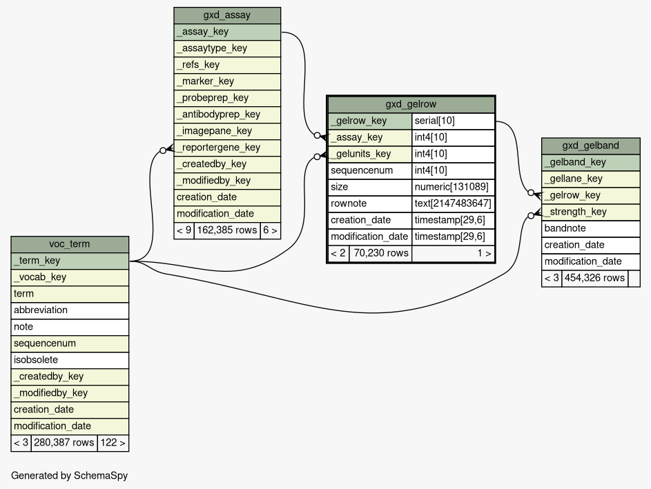Click the 'Generated by SchemaSpy' text
Image resolution: width=651 pixels, height=489 pixels.
pos(69,476)
